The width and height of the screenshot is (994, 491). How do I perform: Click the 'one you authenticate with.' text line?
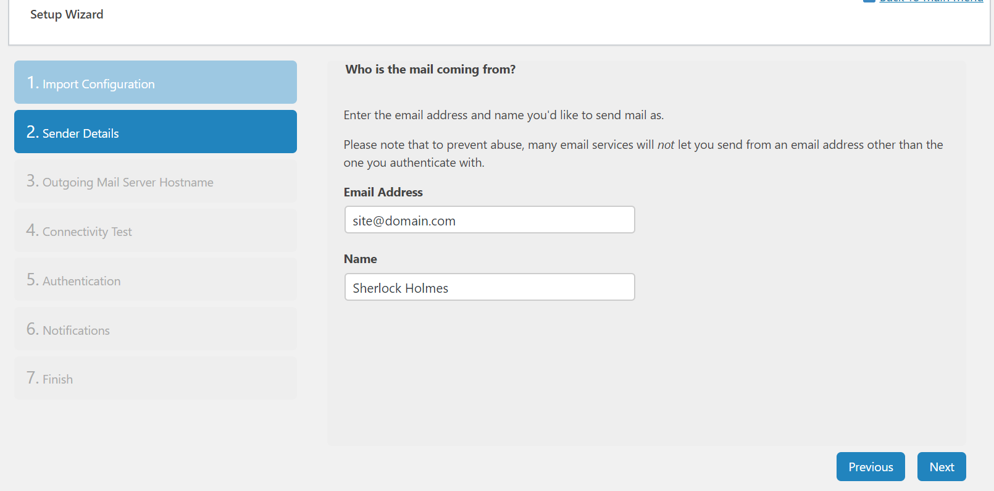pos(414,163)
